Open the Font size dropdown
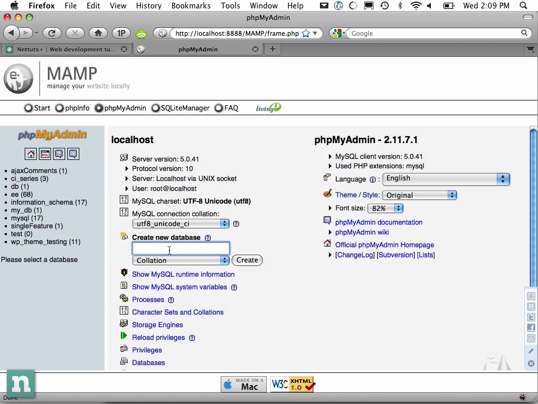Image resolution: width=538 pixels, height=404 pixels. [385, 208]
